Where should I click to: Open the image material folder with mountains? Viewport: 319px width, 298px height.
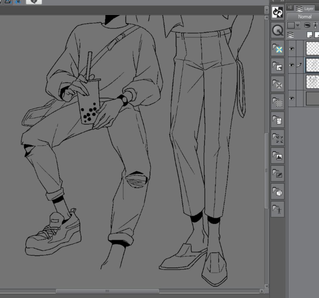click(x=277, y=155)
